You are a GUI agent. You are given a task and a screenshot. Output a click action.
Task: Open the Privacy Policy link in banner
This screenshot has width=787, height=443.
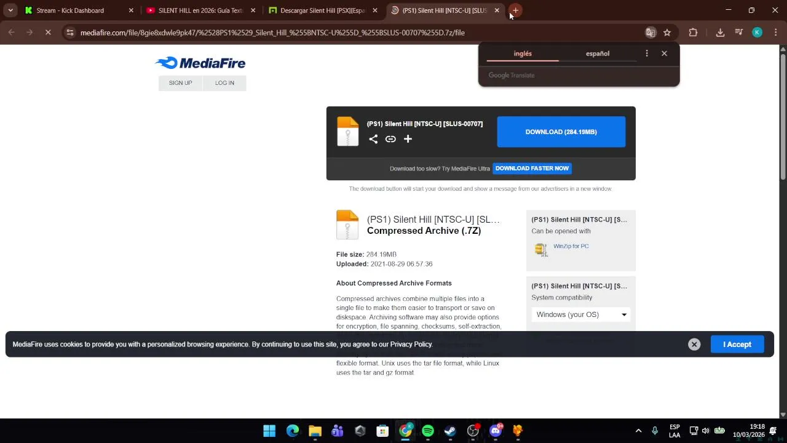[x=411, y=345]
